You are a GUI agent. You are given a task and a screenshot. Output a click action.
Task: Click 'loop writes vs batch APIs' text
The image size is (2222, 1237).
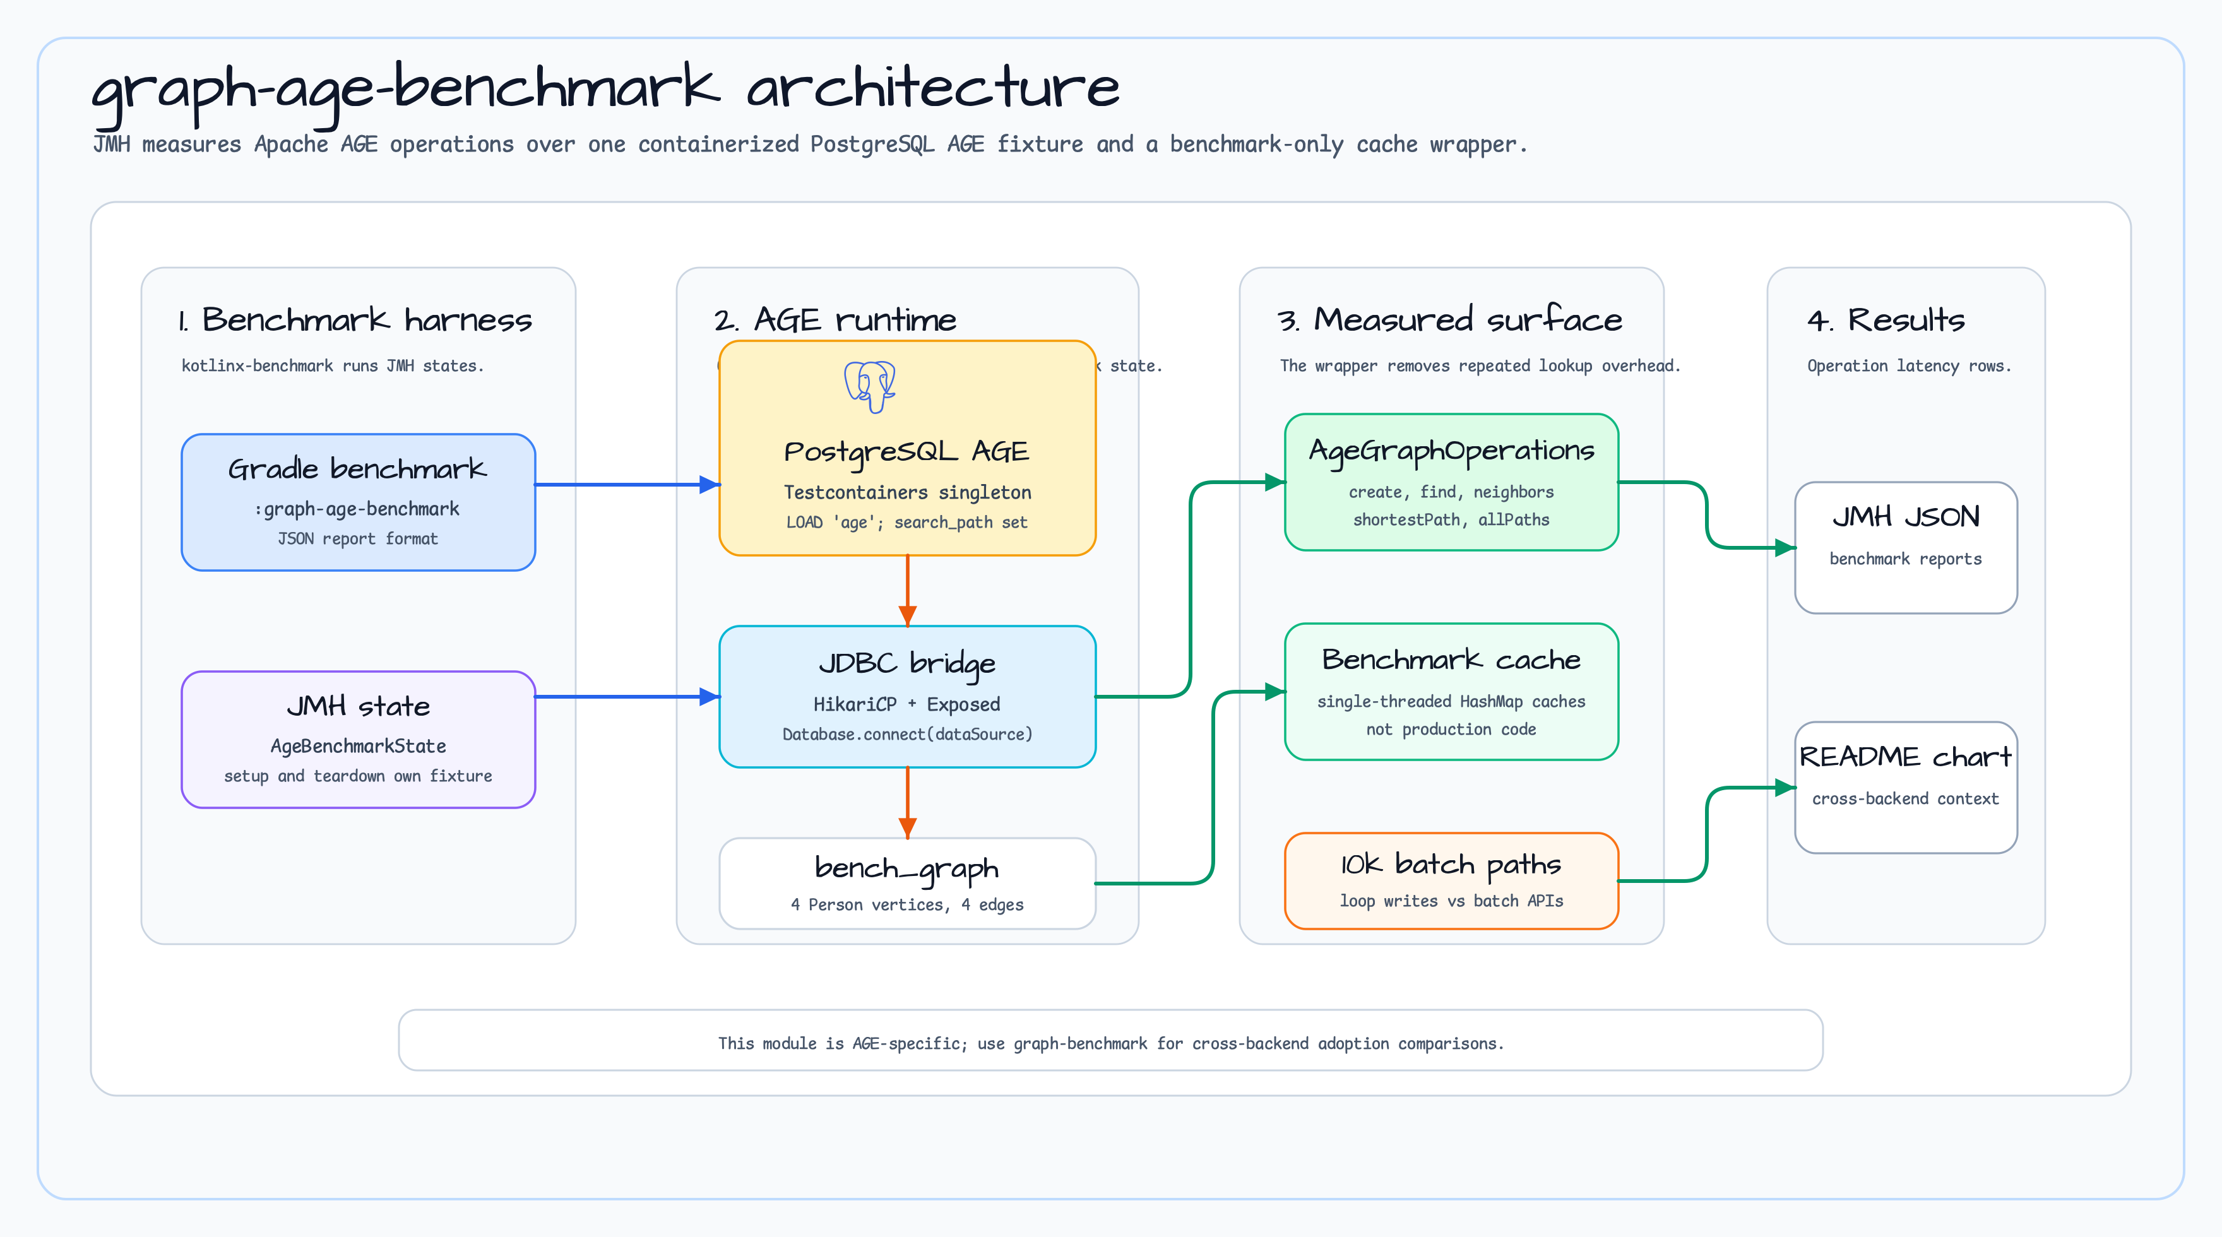click(1451, 901)
